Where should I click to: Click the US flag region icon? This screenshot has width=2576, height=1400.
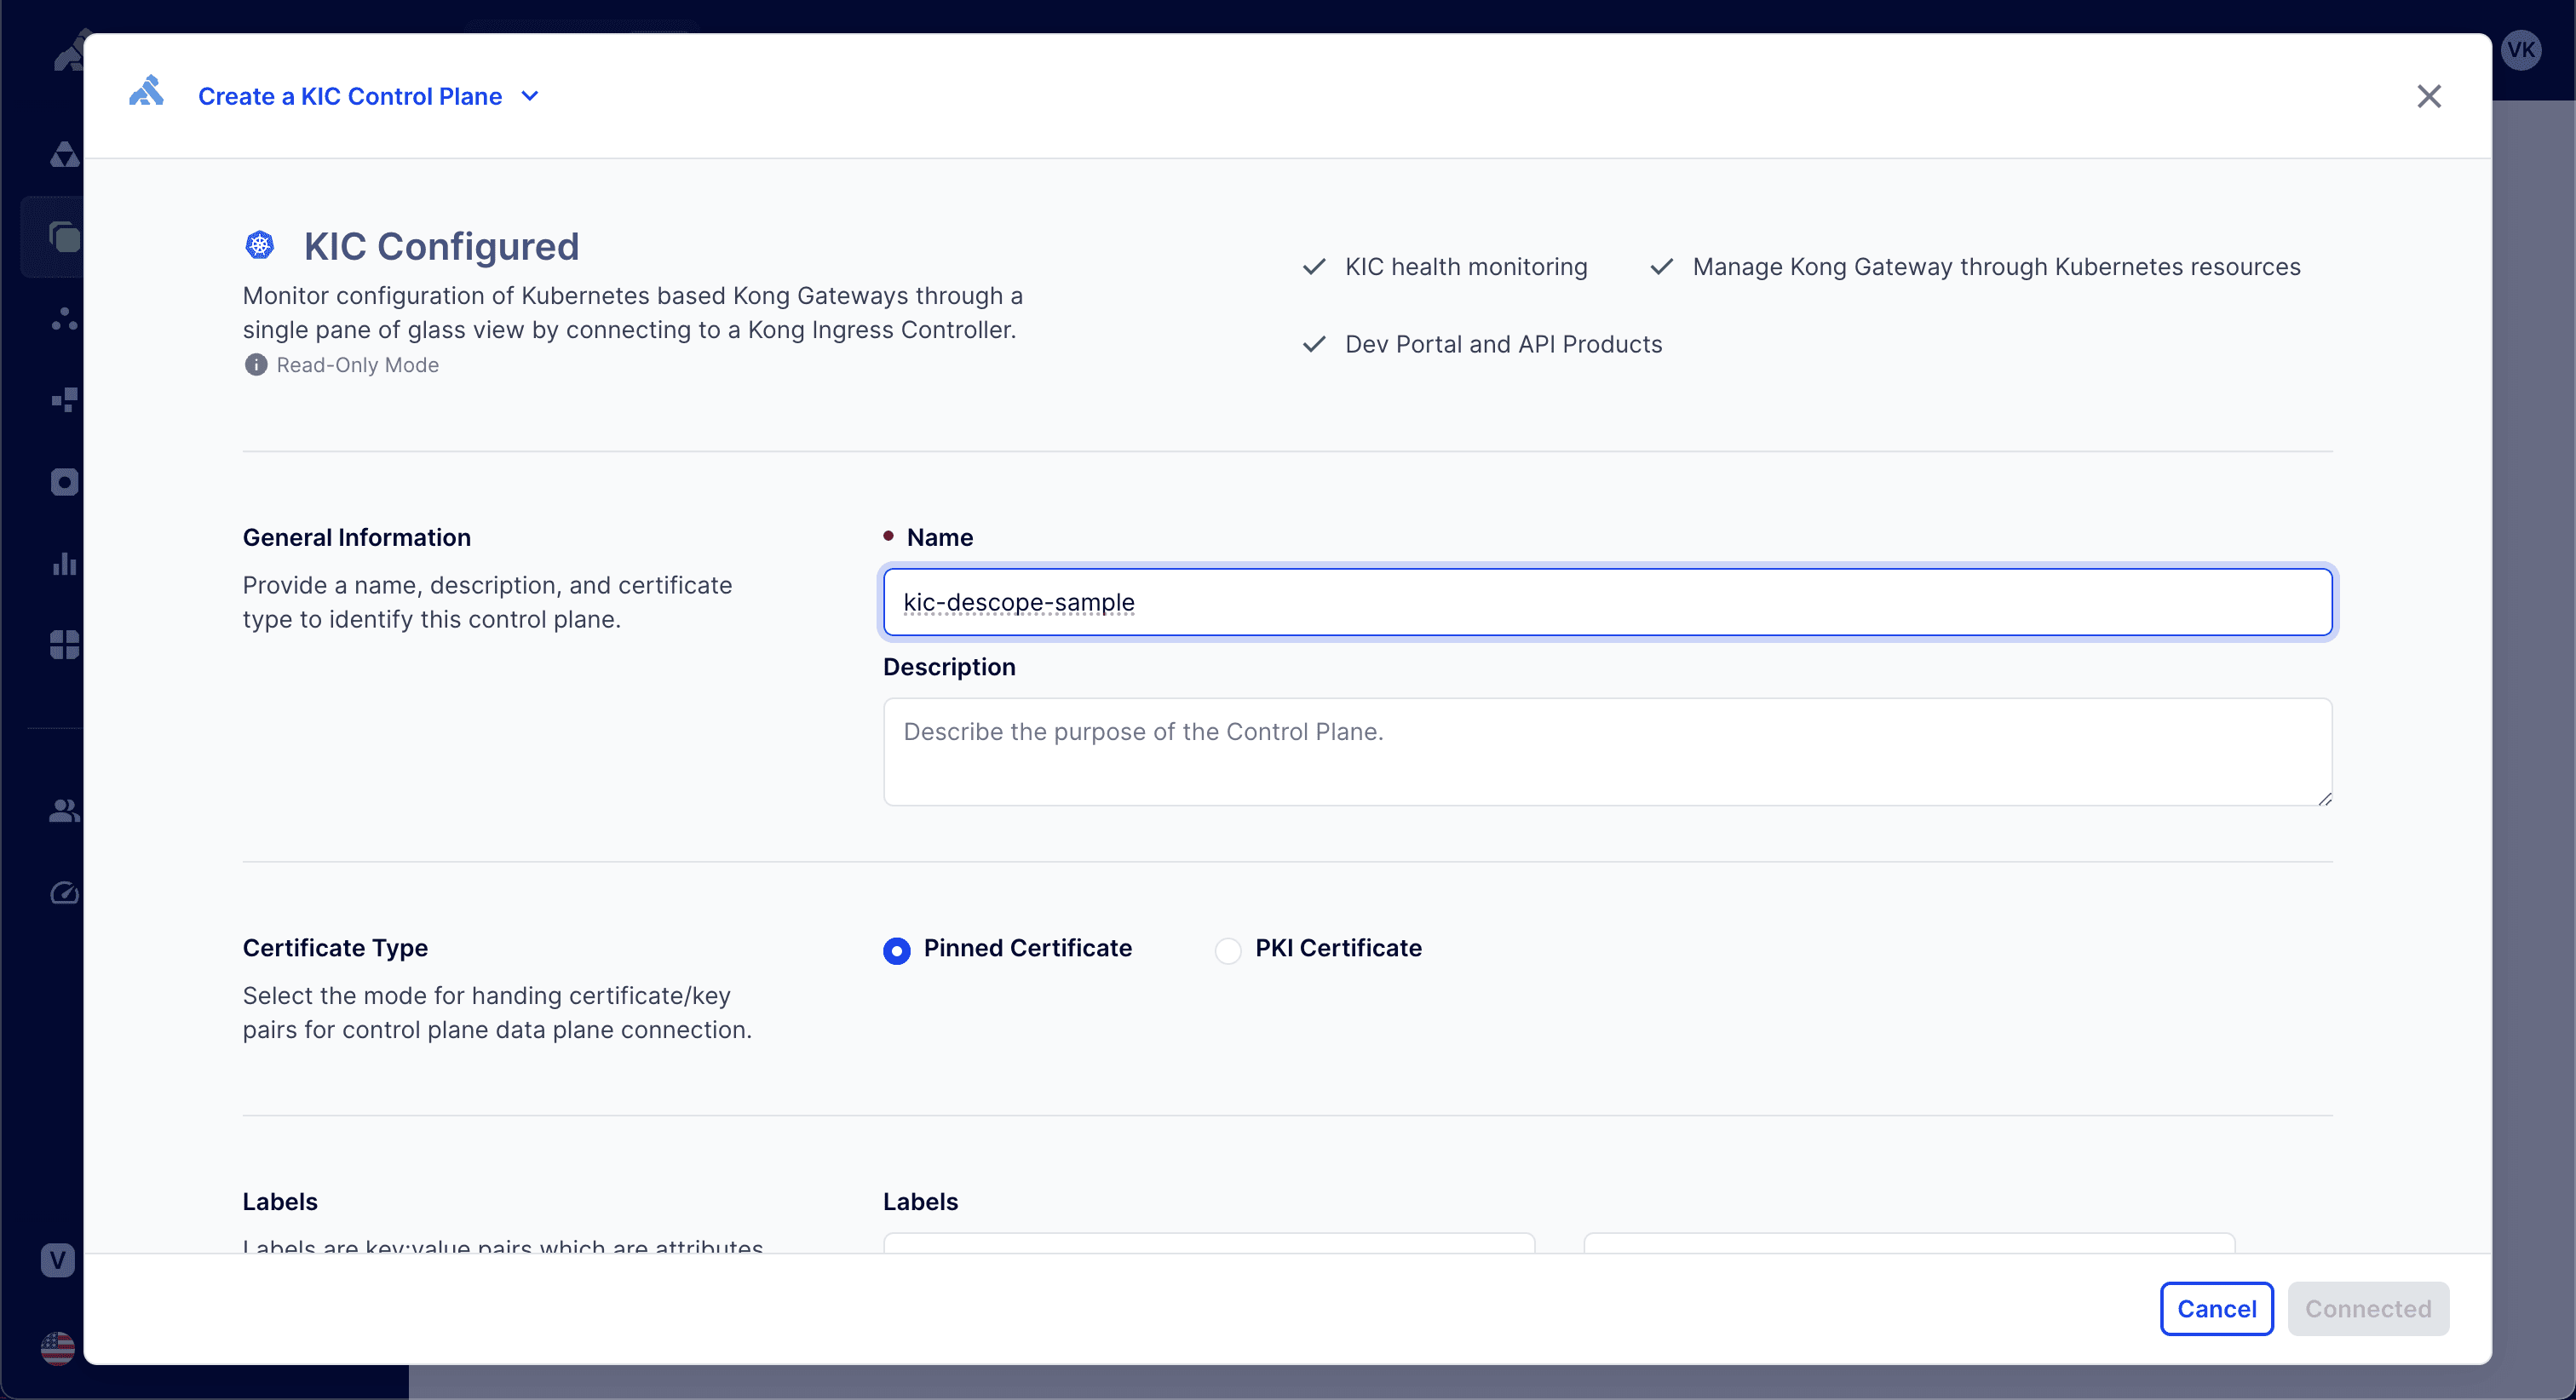58,1348
